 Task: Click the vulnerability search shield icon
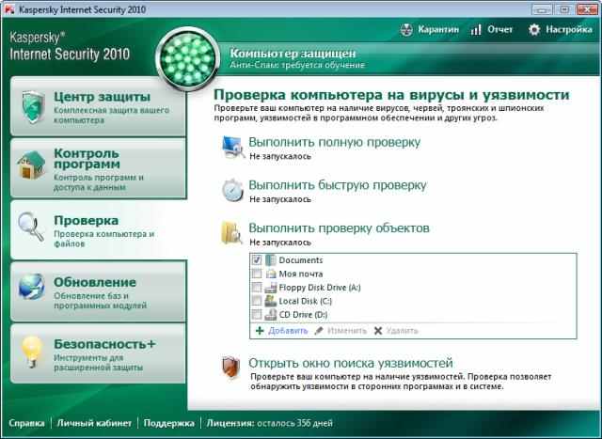point(230,367)
